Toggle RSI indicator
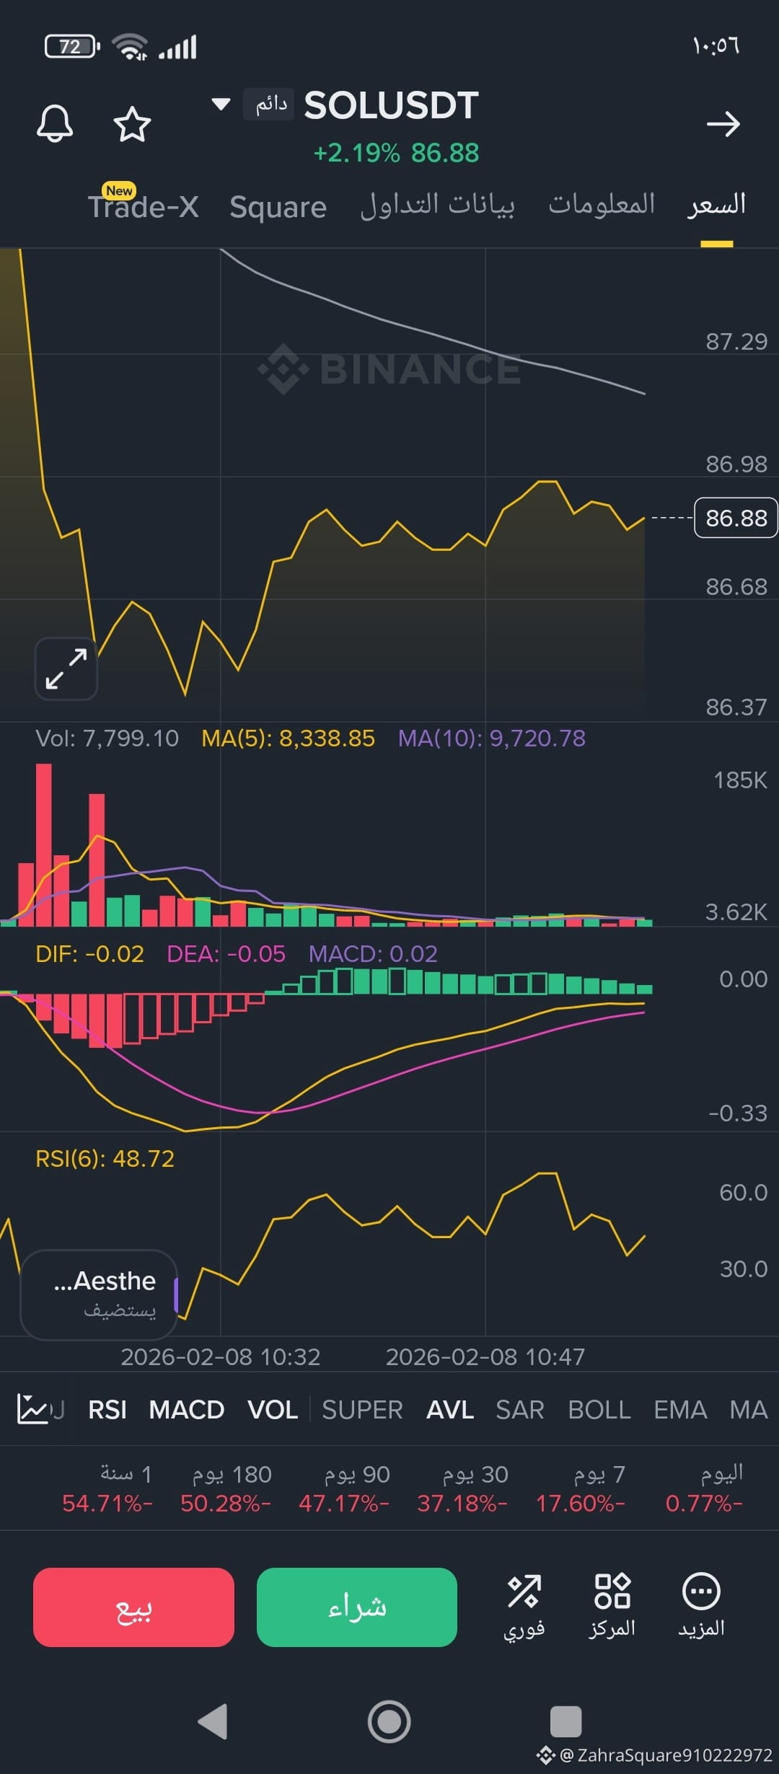The height and width of the screenshot is (1774, 779). [107, 1410]
